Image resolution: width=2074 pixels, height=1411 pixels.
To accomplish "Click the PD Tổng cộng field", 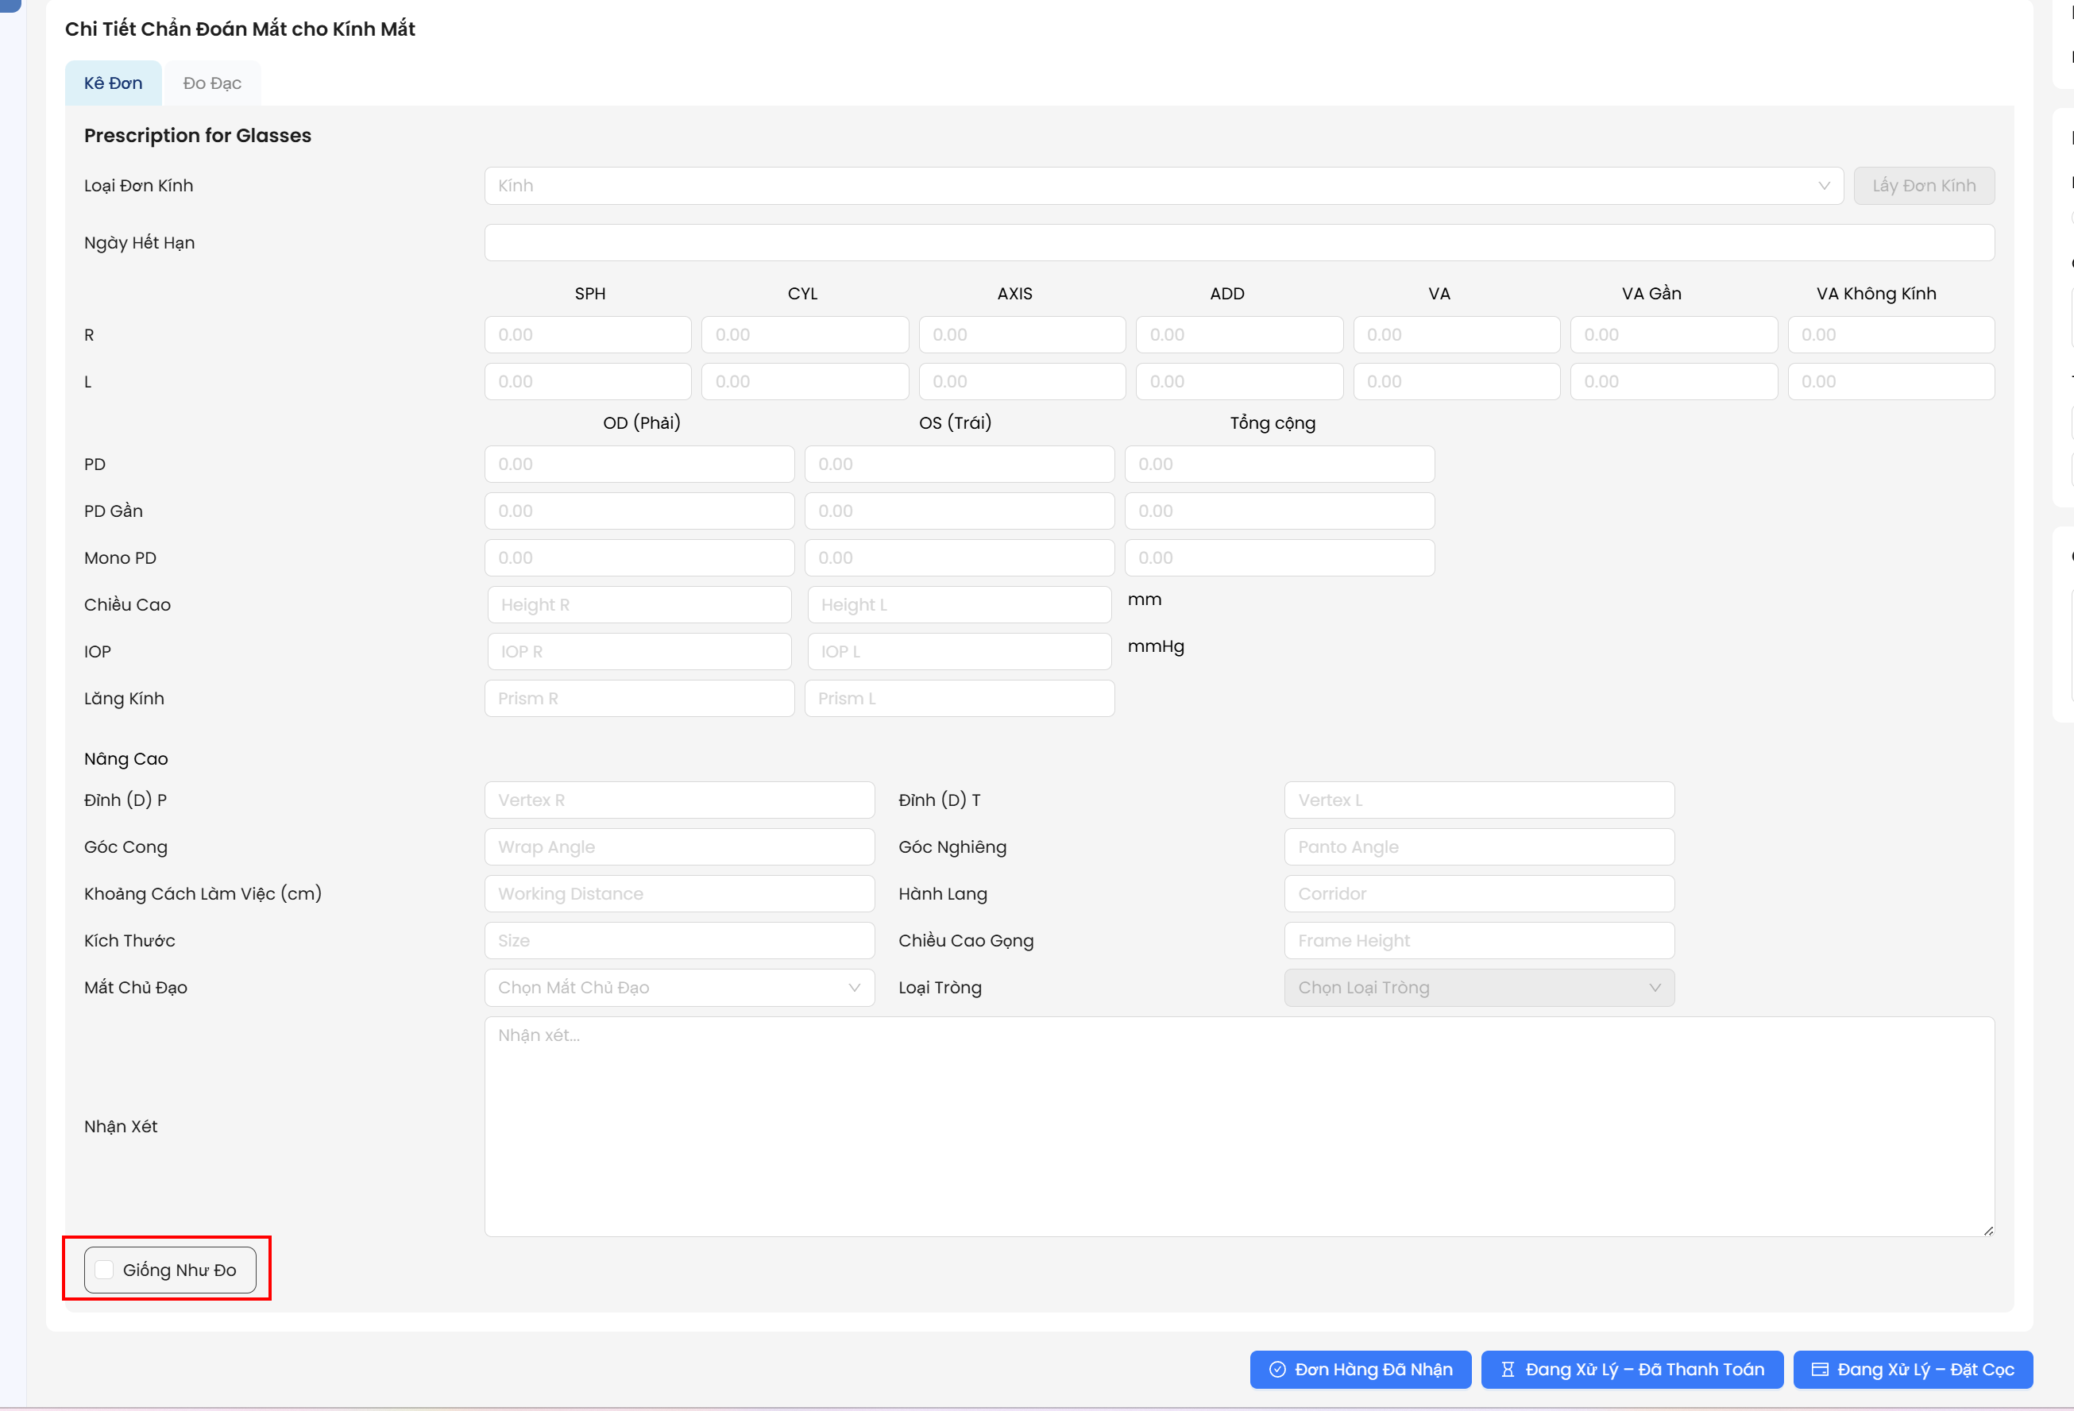I will 1280,464.
